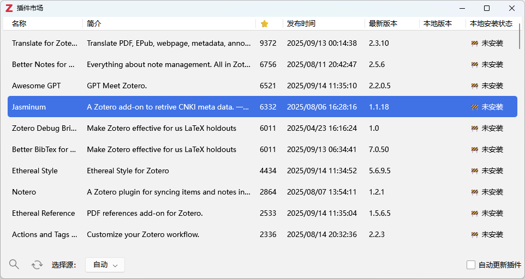Click the release time 2025/08/14 20:32:36
Screen dimensions: 525x279
tap(322, 234)
